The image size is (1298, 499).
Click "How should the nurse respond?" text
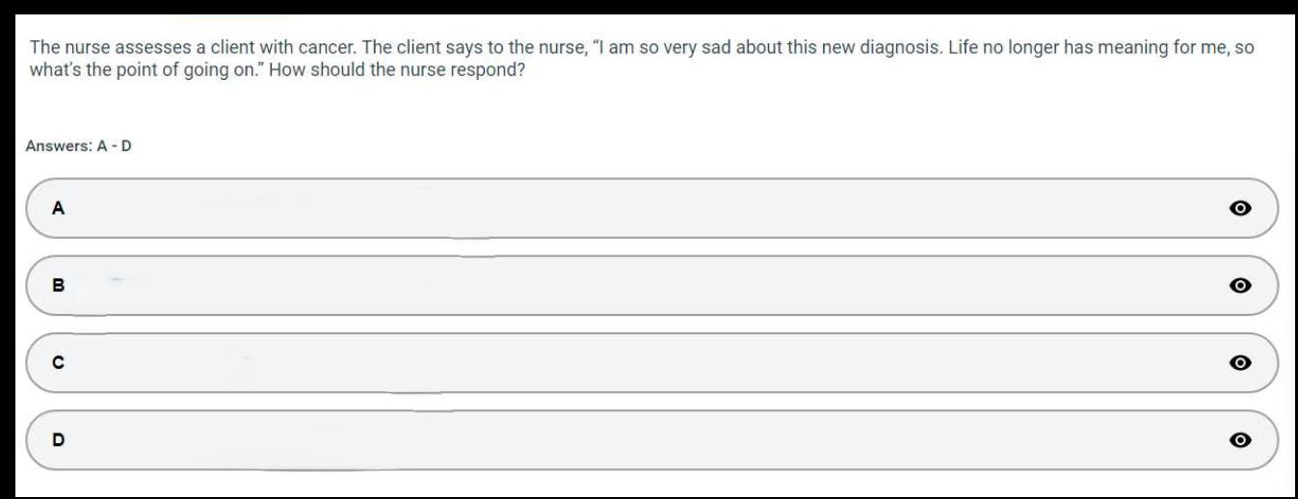395,69
